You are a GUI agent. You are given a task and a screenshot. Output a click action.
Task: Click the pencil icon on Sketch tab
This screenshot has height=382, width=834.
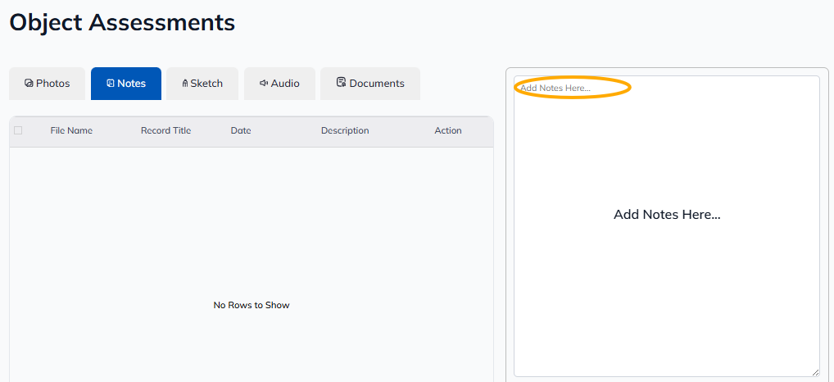(185, 84)
